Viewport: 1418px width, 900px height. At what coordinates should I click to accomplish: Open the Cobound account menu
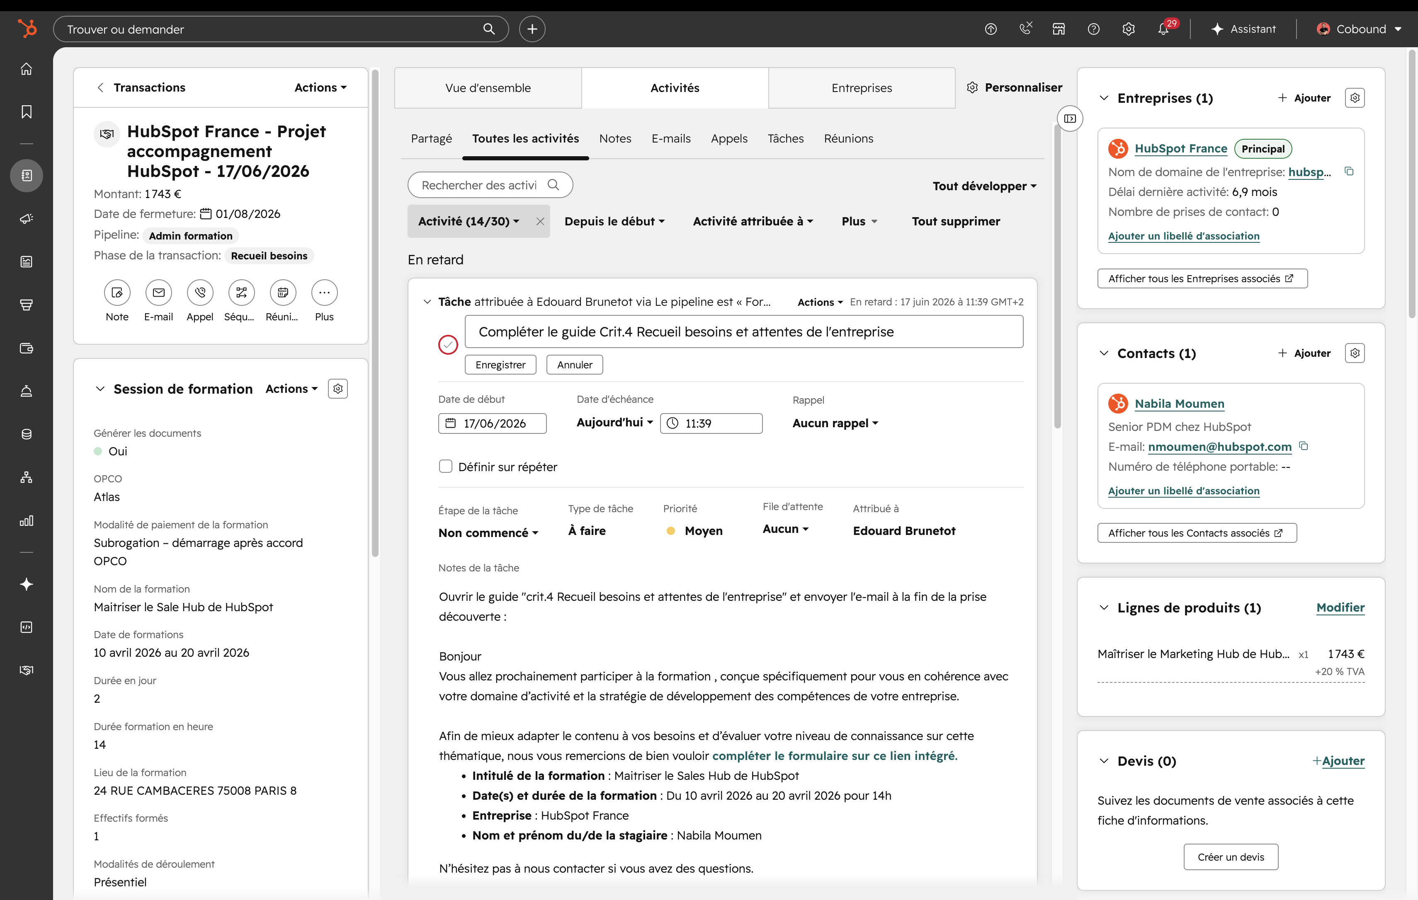coord(1359,29)
